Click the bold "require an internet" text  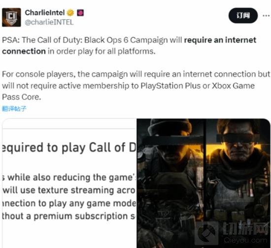220,40
